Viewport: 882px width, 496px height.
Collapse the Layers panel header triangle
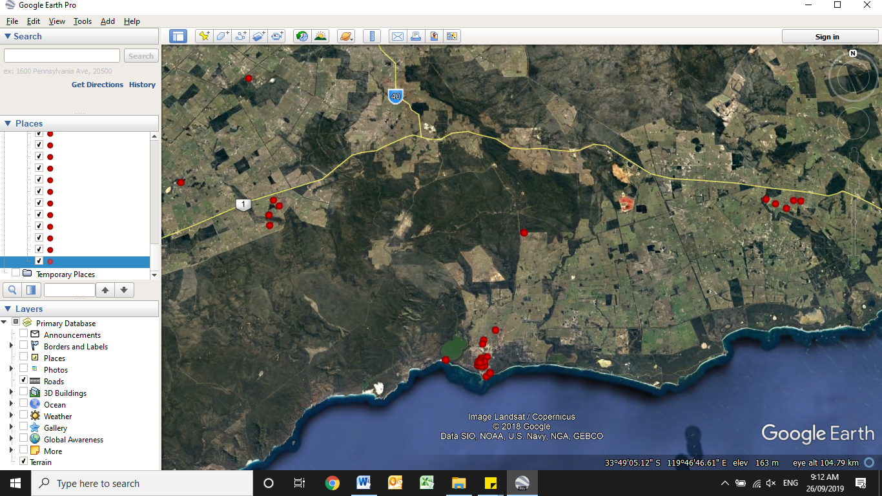coord(8,309)
